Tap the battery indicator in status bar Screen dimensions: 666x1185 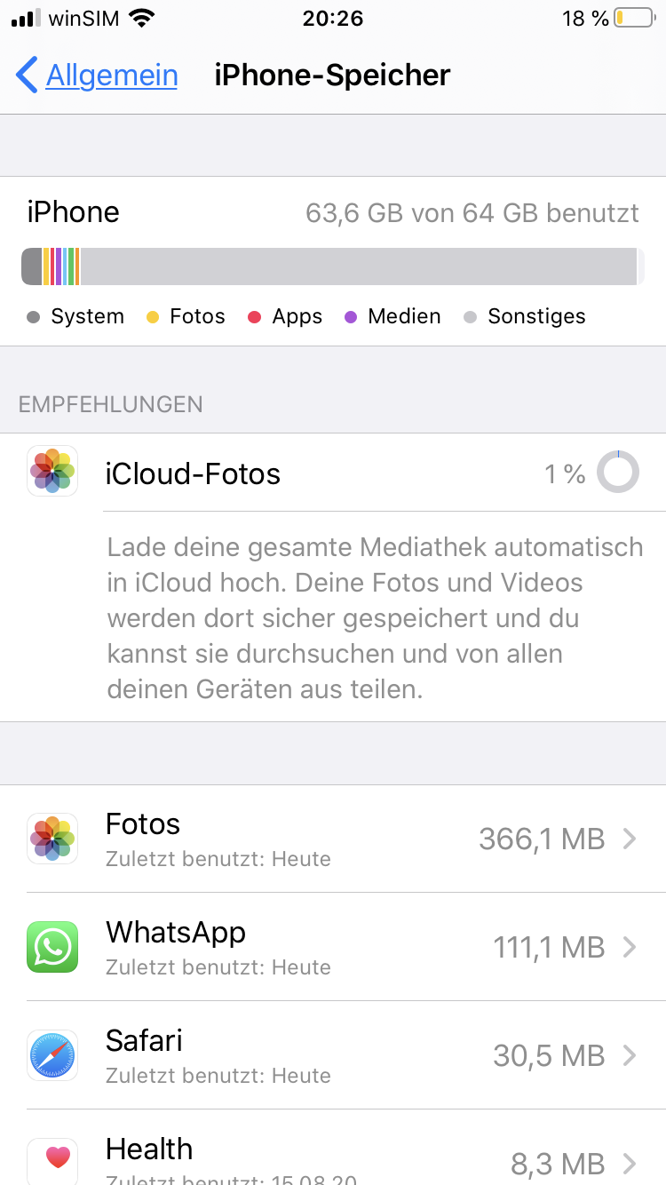click(x=632, y=19)
